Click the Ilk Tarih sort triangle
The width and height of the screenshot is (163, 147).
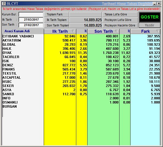73,31
